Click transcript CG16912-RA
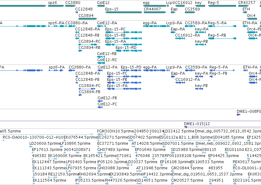 (180, 38)
